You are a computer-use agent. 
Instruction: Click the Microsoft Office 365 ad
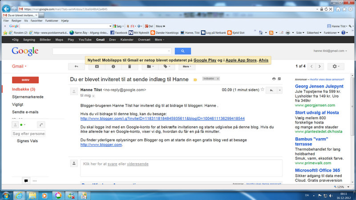click(x=317, y=170)
